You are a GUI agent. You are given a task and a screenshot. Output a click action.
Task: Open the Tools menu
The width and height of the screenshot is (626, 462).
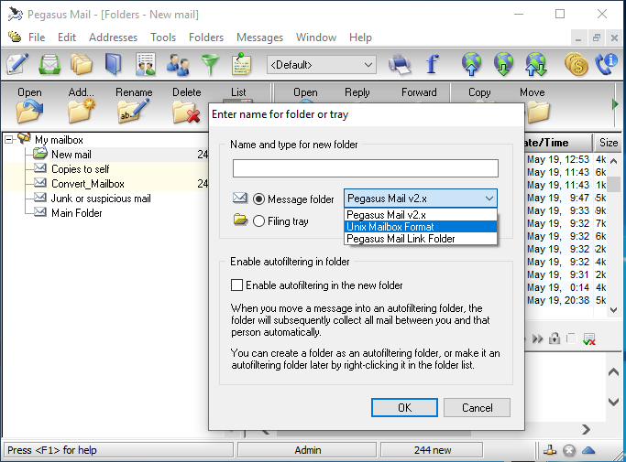tap(163, 38)
